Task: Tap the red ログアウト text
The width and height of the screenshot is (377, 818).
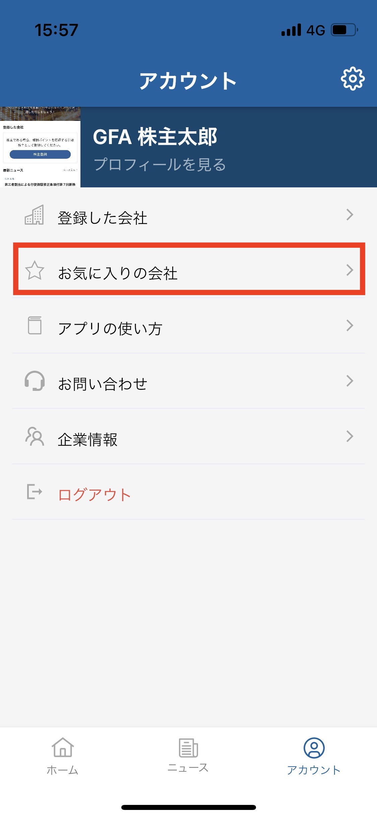Action: click(95, 495)
